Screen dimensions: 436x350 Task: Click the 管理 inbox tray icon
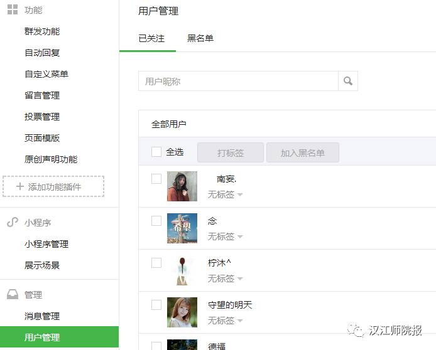tap(12, 295)
